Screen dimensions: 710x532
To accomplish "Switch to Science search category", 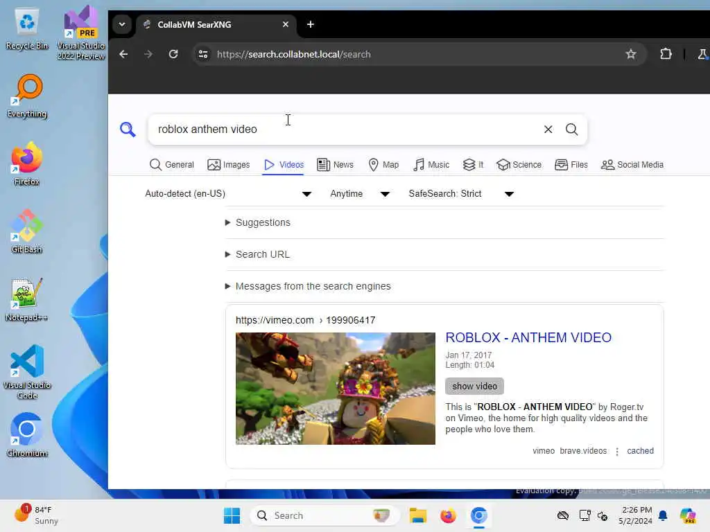I will (x=519, y=165).
